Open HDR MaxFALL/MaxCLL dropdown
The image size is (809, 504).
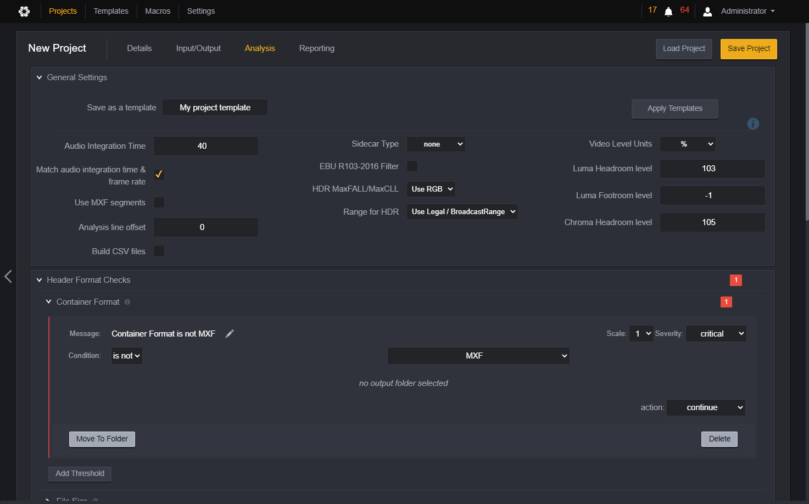(431, 189)
